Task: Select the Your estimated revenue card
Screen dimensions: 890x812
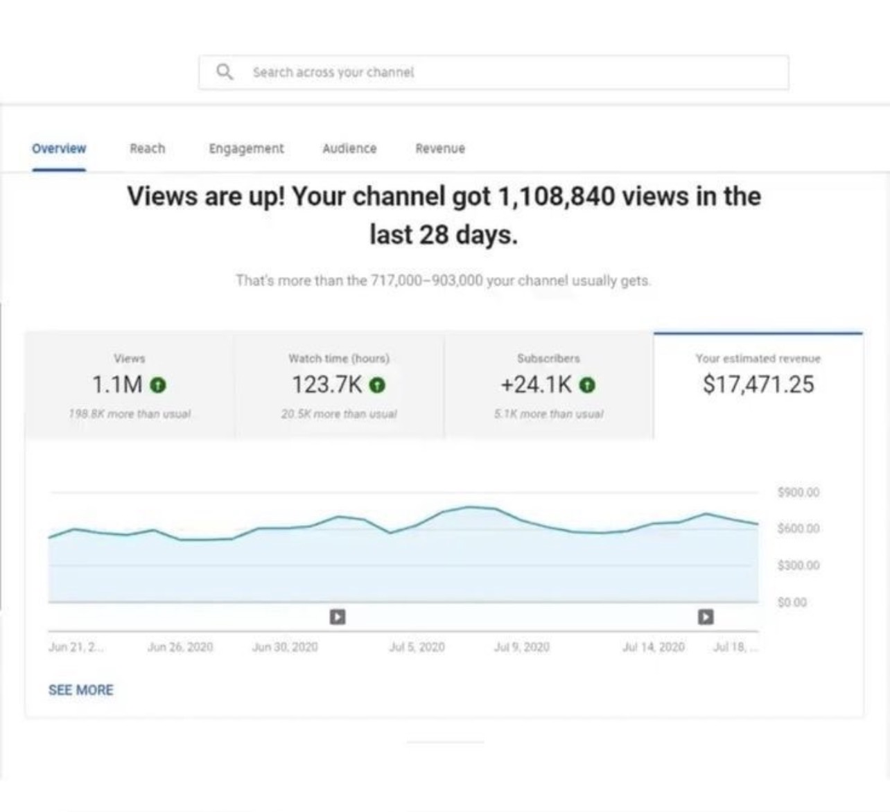Action: click(758, 385)
